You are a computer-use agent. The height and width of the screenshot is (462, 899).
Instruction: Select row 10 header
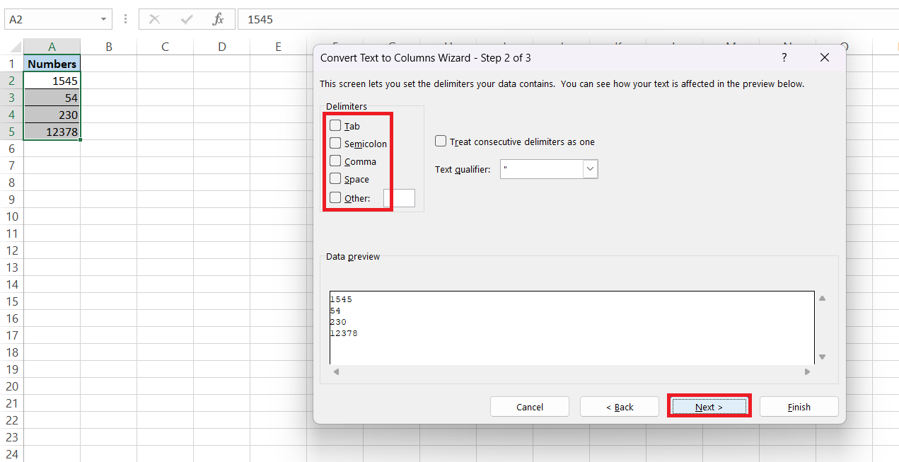click(x=11, y=216)
